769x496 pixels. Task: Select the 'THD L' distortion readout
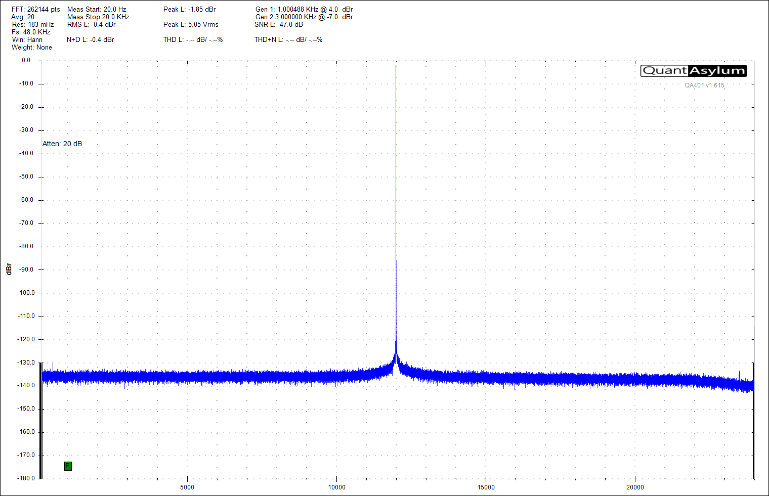193,40
